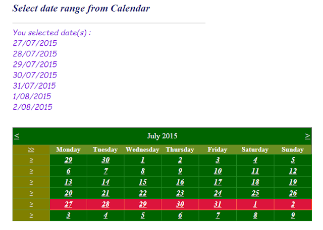Click the Wednesday column header
The width and height of the screenshot is (323, 230).
tap(142, 149)
